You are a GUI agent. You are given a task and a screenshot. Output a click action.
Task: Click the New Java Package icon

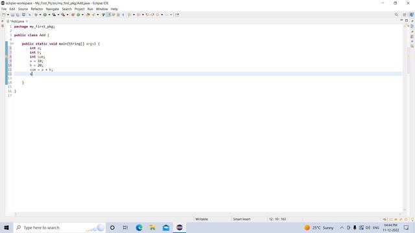73,15
